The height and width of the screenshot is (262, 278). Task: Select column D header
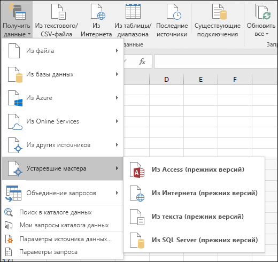[166, 79]
